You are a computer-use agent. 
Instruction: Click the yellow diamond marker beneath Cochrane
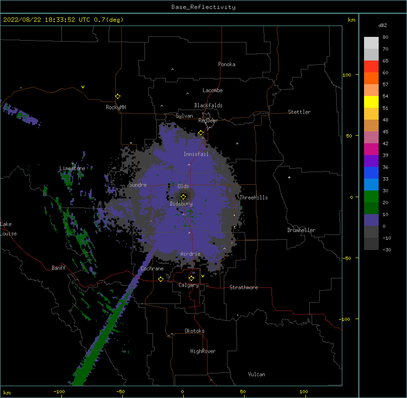coord(161,279)
